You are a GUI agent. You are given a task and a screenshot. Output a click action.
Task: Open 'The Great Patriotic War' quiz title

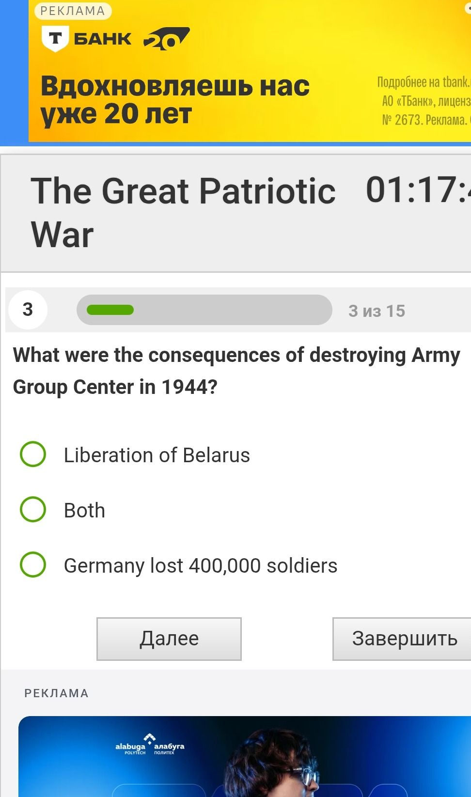tap(183, 212)
